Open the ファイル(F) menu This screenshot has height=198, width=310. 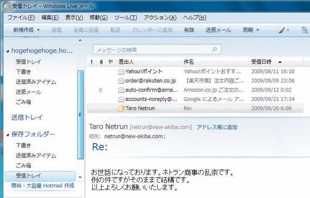point(21,18)
